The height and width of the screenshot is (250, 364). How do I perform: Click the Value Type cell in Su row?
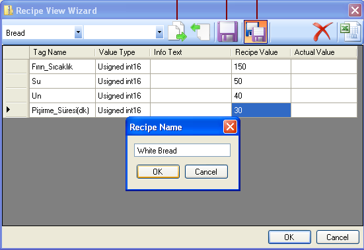tap(123, 81)
